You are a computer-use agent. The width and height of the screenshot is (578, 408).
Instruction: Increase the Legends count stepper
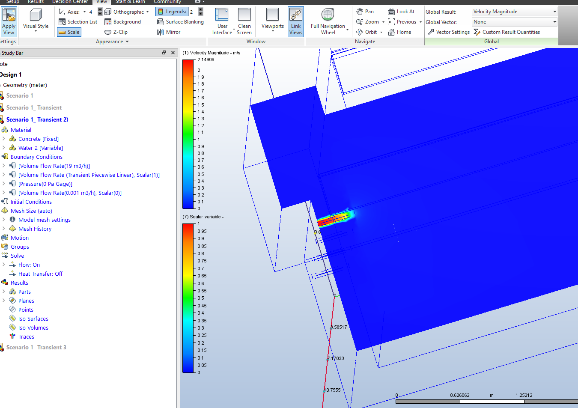click(x=201, y=10)
